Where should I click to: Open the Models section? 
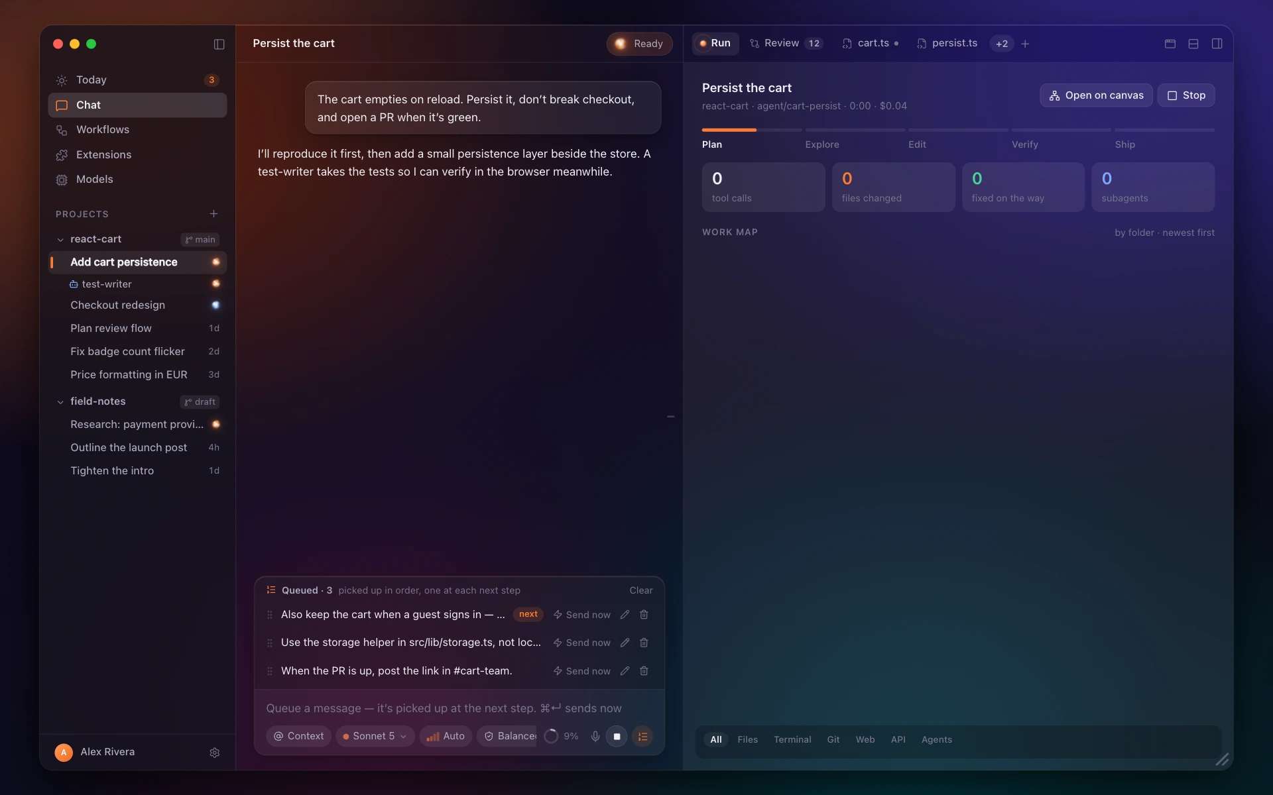pos(137,180)
